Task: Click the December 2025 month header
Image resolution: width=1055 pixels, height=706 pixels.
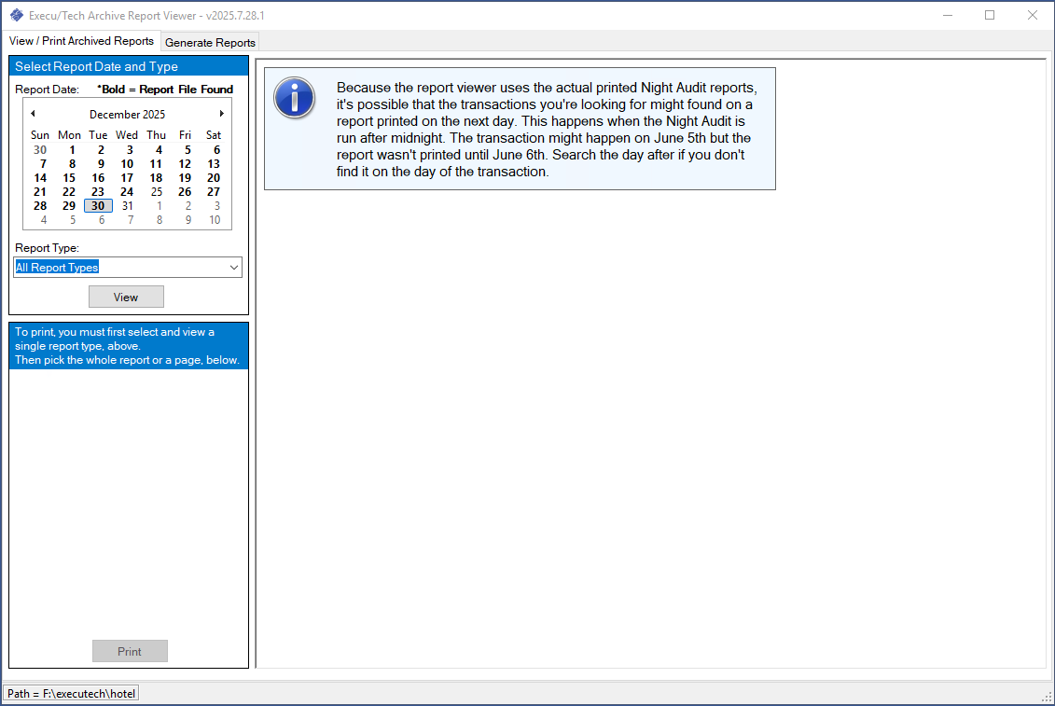Action: click(x=127, y=115)
